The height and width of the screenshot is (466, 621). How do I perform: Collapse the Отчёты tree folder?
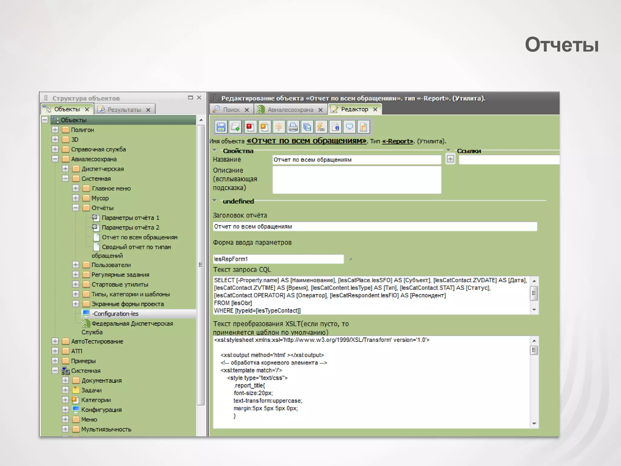pos(76,208)
